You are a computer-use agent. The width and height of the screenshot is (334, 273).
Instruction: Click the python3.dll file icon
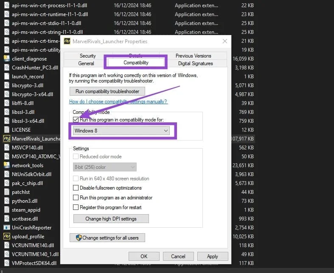[7, 201]
